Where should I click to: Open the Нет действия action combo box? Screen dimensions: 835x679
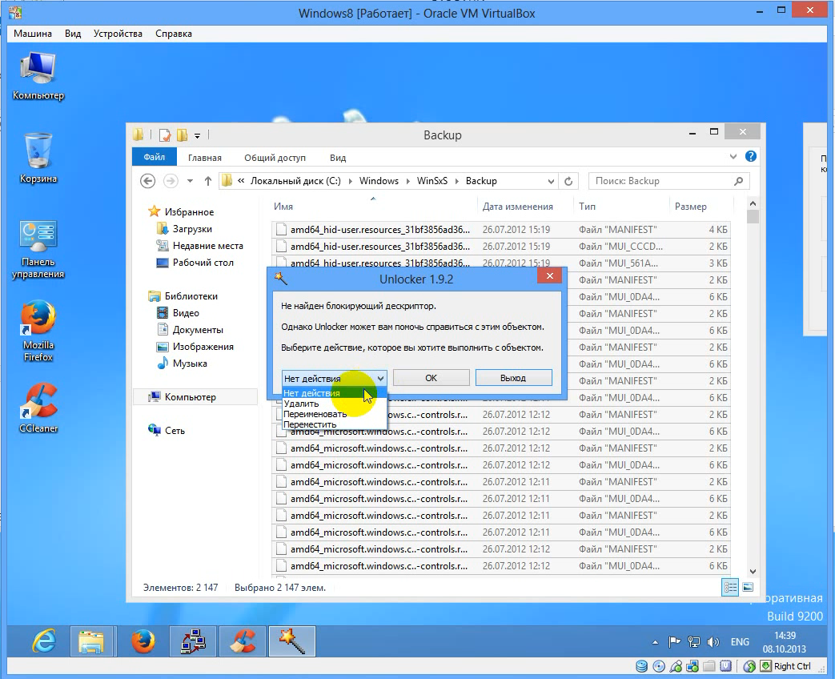334,379
